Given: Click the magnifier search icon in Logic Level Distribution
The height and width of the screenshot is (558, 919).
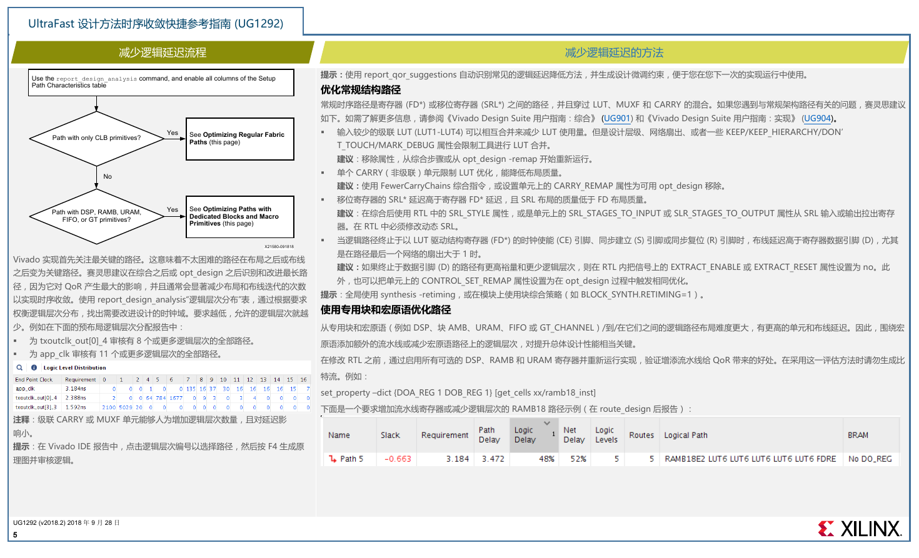Looking at the screenshot, I should coord(19,367).
